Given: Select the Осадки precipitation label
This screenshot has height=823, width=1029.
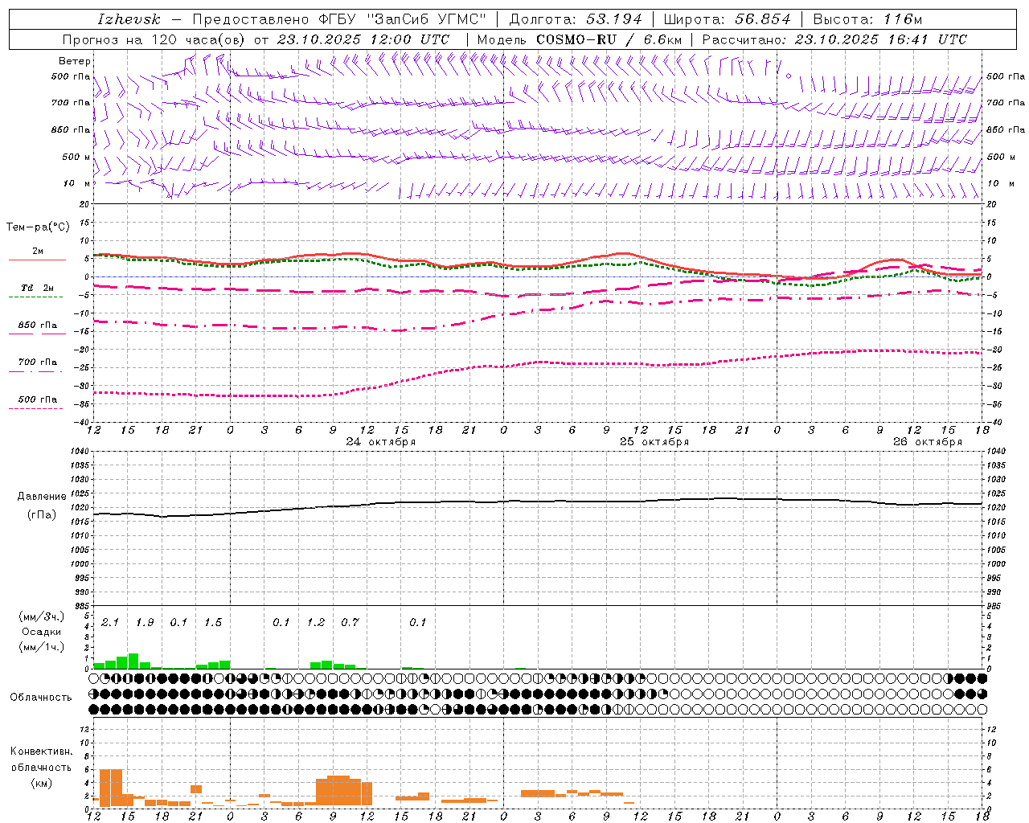Looking at the screenshot, I should tap(42, 632).
